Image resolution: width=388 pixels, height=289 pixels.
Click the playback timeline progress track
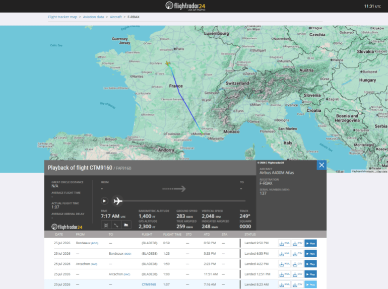[184, 201]
